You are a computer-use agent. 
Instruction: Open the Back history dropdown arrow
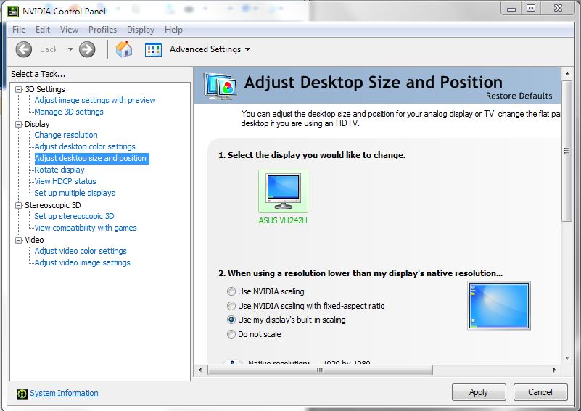(x=70, y=49)
